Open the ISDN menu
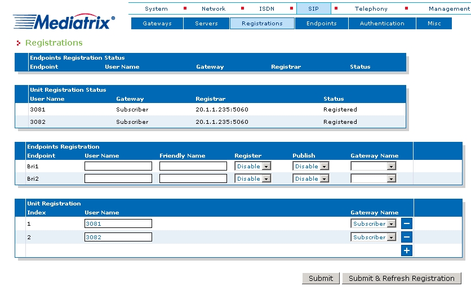Viewport: 471px width, 291px height. tap(266, 8)
